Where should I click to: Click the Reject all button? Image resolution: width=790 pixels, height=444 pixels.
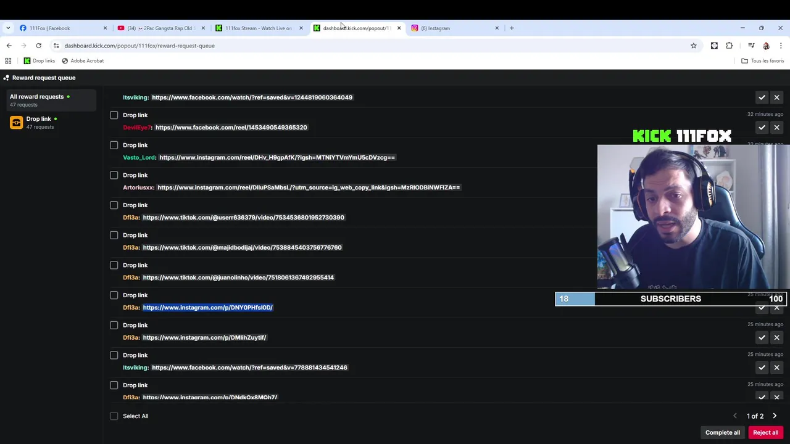(765, 432)
